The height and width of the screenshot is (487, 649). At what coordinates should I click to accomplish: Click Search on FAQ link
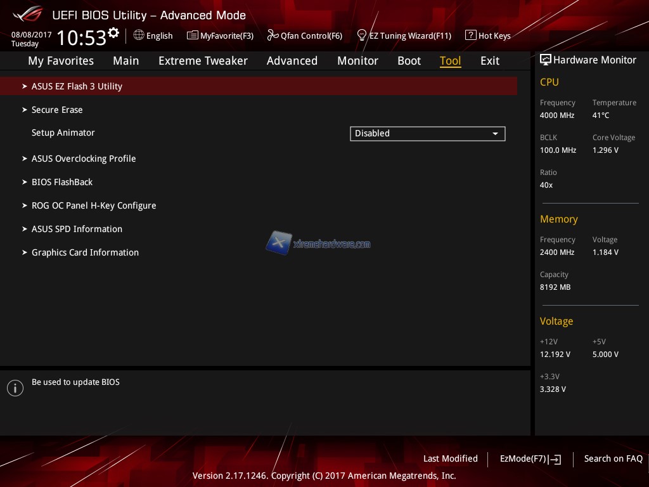(x=613, y=458)
